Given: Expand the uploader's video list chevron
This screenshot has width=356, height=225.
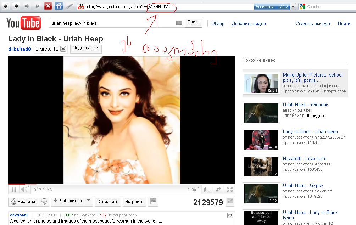Looking at the screenshot, I should point(63,49).
